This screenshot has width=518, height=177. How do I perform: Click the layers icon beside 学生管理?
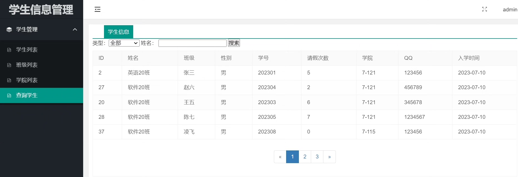click(x=9, y=30)
